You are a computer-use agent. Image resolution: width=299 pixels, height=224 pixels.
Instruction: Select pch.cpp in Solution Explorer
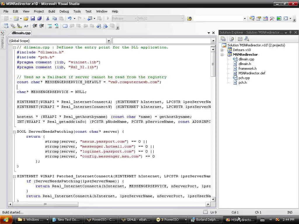pyautogui.click(x=244, y=78)
